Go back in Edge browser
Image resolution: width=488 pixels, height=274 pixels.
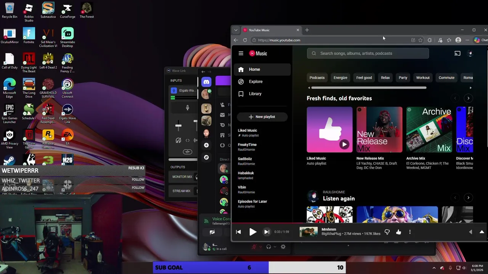click(x=236, y=40)
